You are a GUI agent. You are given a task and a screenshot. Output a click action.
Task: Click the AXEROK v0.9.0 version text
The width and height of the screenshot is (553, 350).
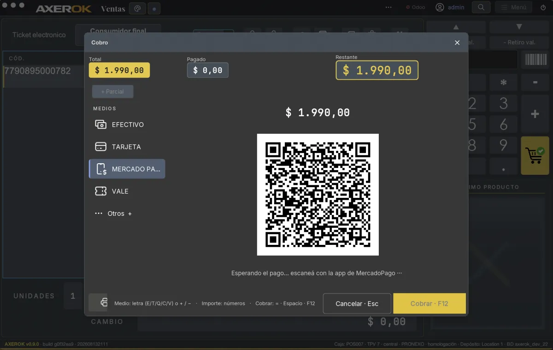(22, 344)
